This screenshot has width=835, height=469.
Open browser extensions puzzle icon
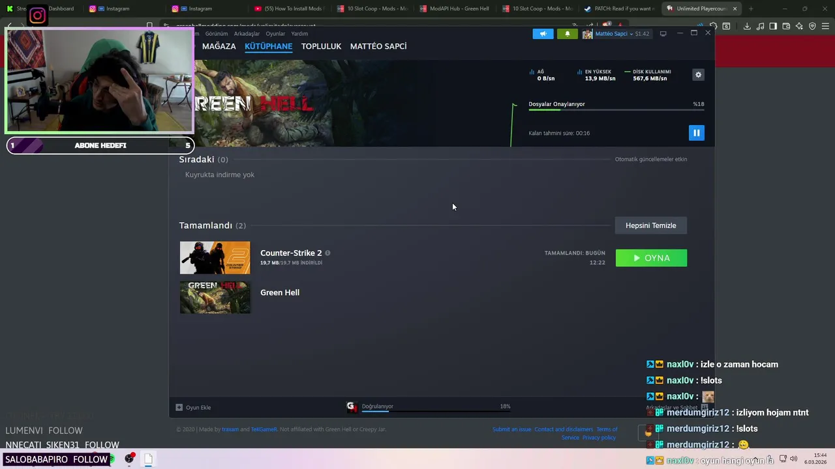click(713, 26)
